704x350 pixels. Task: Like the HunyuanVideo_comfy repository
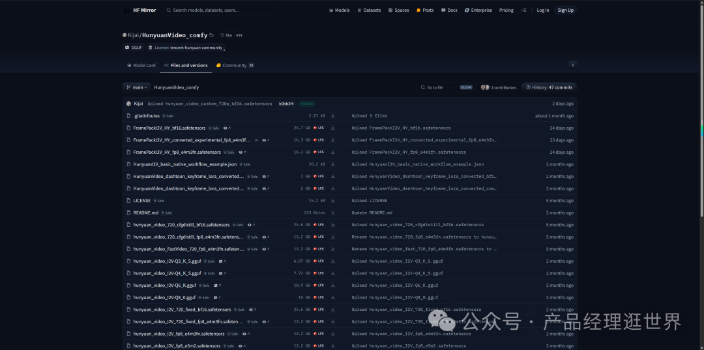coord(226,35)
